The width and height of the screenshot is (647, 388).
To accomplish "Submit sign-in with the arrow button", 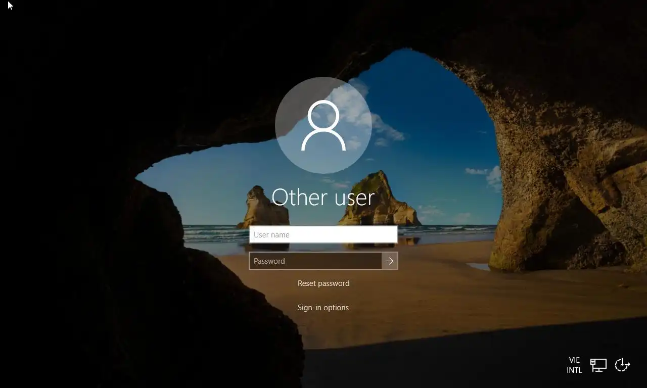I will click(390, 261).
